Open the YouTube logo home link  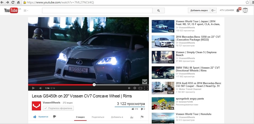(11, 10)
